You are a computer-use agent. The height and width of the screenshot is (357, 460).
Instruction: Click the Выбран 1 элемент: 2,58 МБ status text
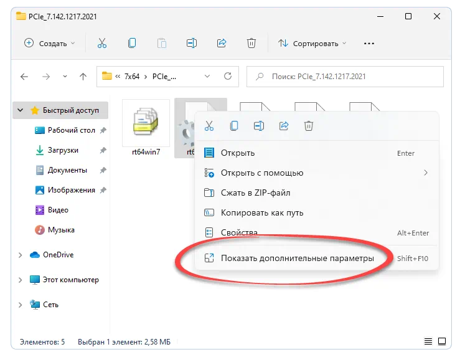[124, 342]
